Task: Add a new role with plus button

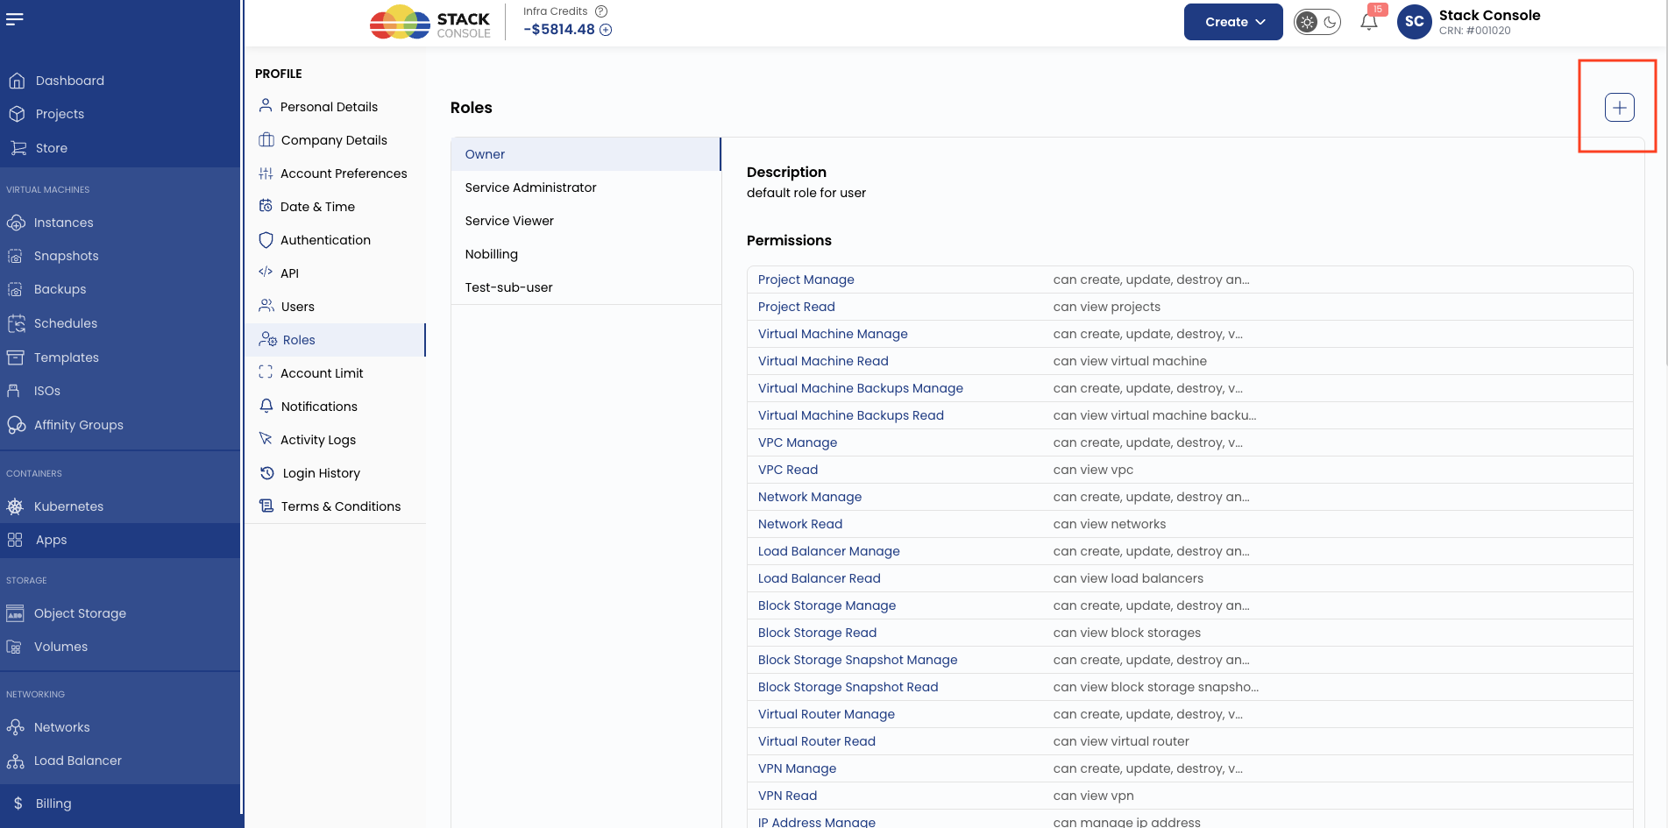Action: (x=1619, y=107)
